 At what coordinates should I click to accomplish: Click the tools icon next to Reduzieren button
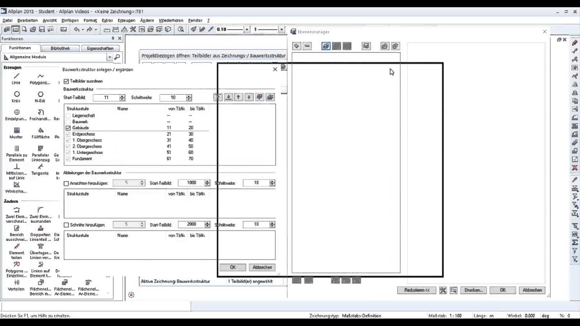443,290
